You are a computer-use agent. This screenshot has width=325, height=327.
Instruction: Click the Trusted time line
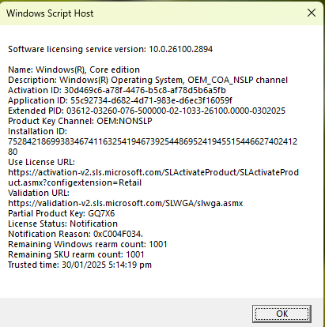click(x=80, y=265)
